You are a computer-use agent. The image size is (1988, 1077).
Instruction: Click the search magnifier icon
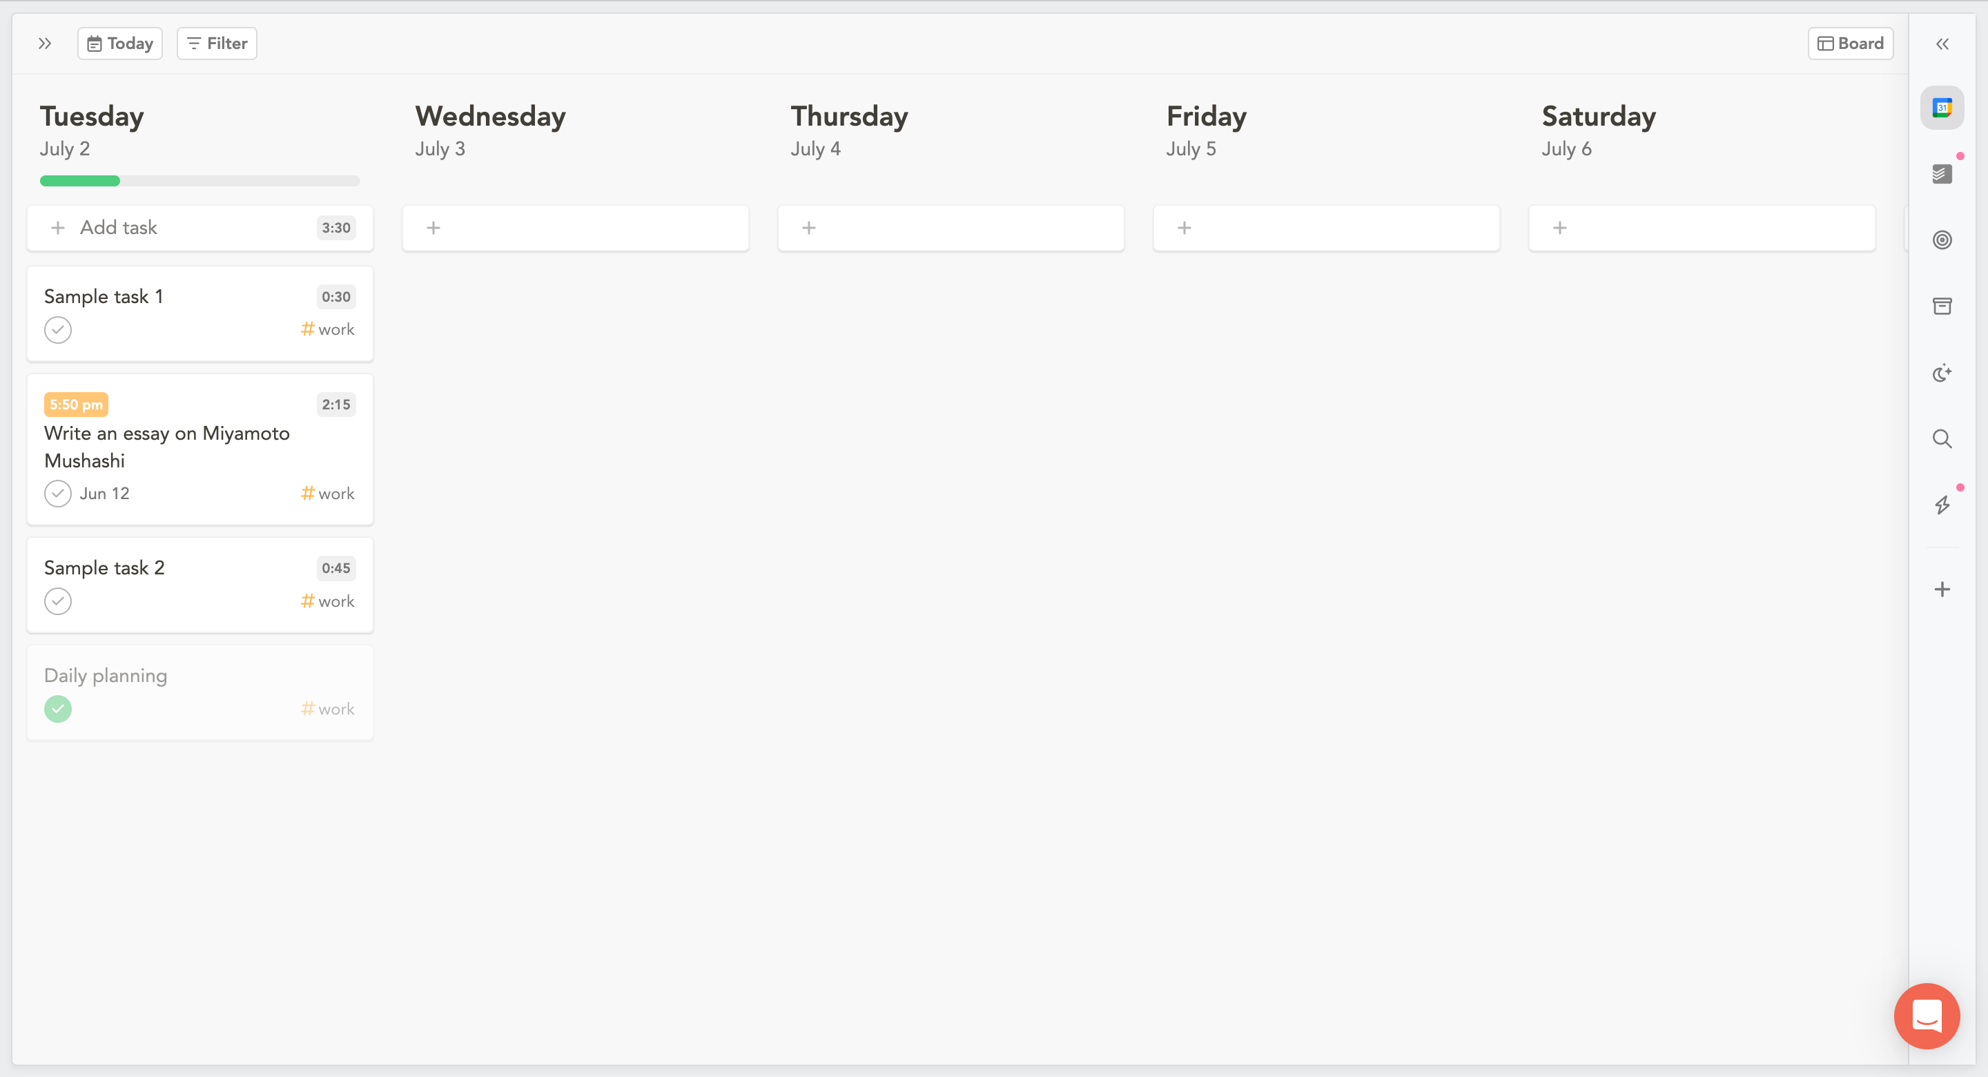point(1942,439)
